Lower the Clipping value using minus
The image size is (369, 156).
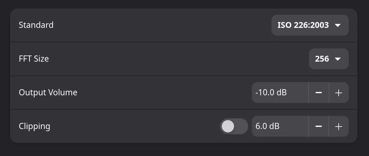(319, 126)
